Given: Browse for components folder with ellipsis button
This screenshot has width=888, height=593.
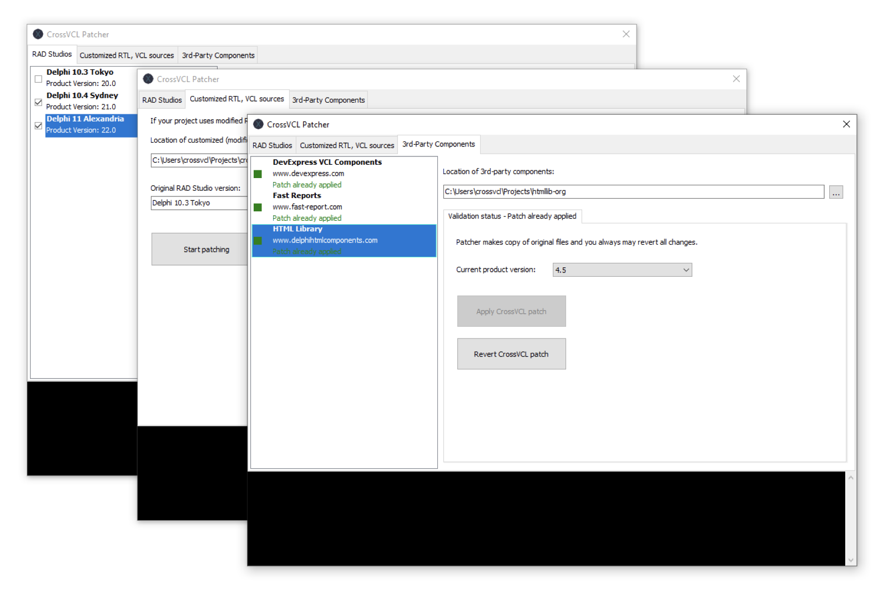Looking at the screenshot, I should [x=836, y=192].
